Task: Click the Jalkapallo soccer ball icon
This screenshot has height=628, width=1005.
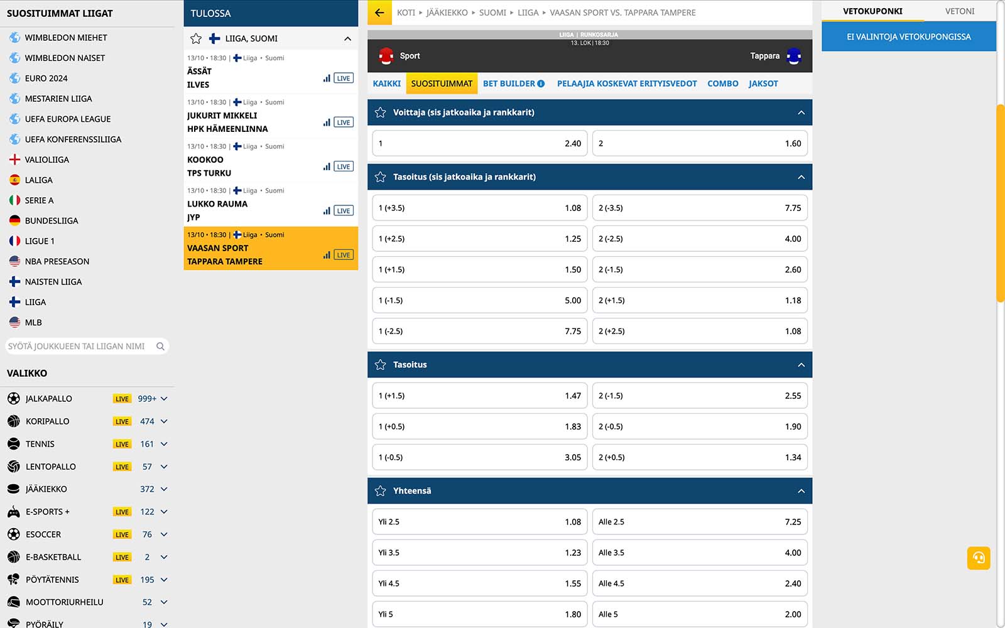Action: pyautogui.click(x=14, y=399)
